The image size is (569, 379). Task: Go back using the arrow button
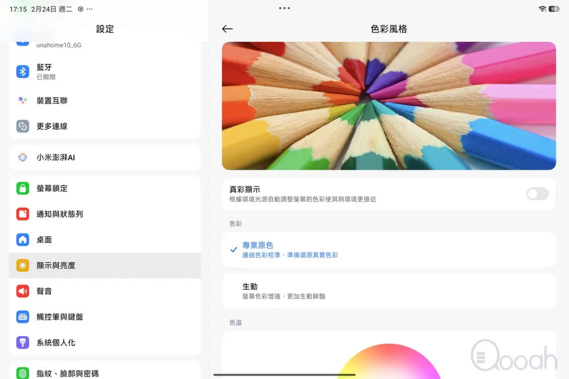point(227,29)
